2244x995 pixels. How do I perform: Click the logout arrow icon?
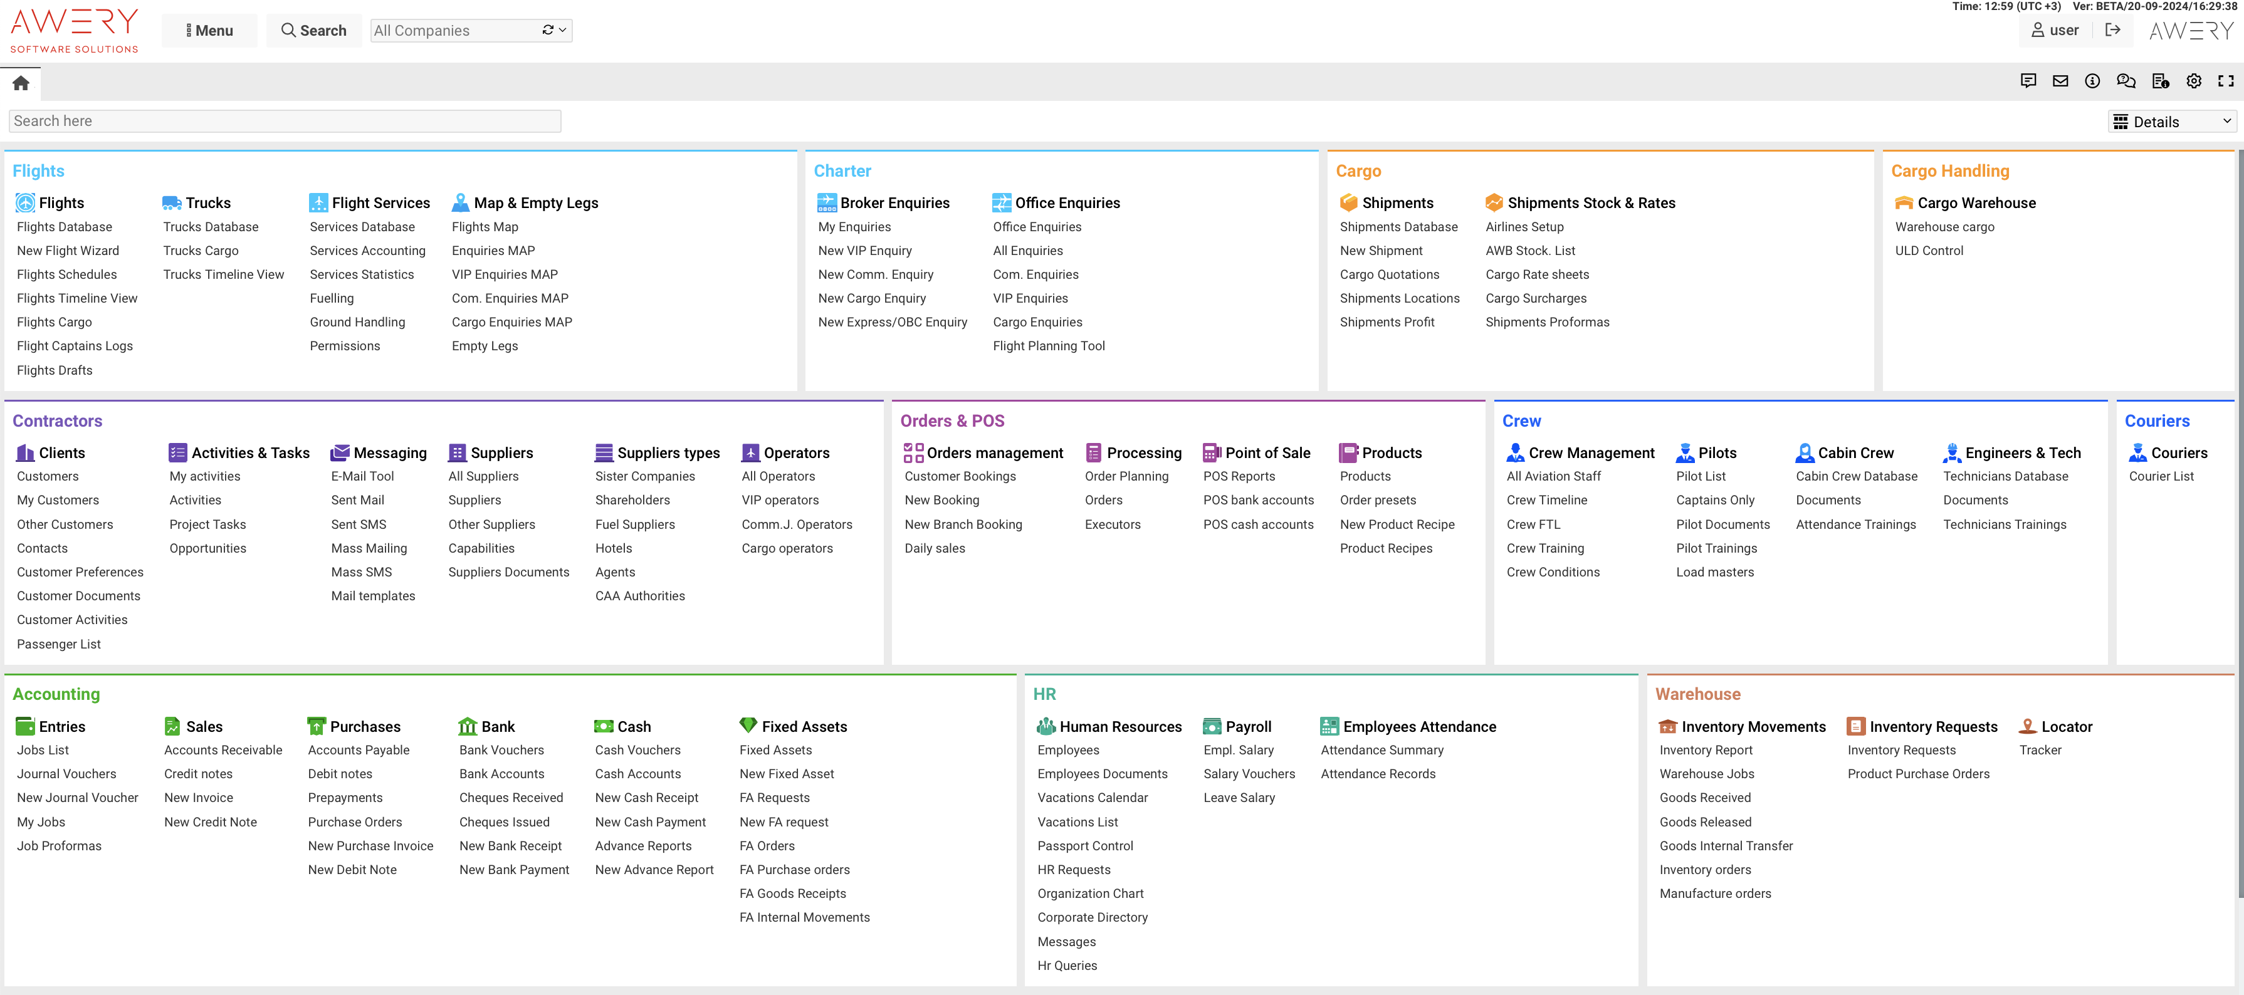[x=2112, y=31]
